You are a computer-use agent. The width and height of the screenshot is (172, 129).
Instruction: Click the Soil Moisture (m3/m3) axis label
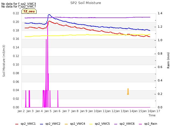tap(4, 61)
